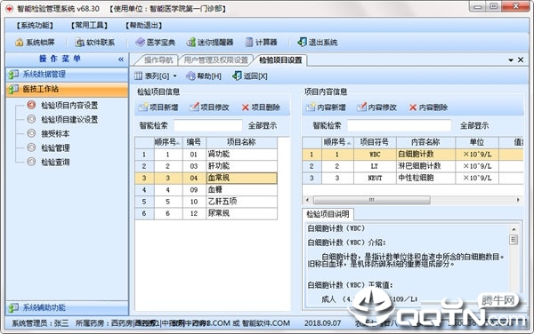This screenshot has height=334, width=534.
Task: Click the 内容删除 red X icon
Action: coord(413,107)
